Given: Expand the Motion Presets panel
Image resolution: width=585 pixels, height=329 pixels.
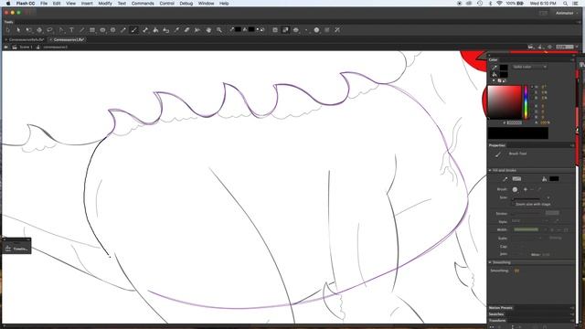Looking at the screenshot, I should pyautogui.click(x=501, y=308).
